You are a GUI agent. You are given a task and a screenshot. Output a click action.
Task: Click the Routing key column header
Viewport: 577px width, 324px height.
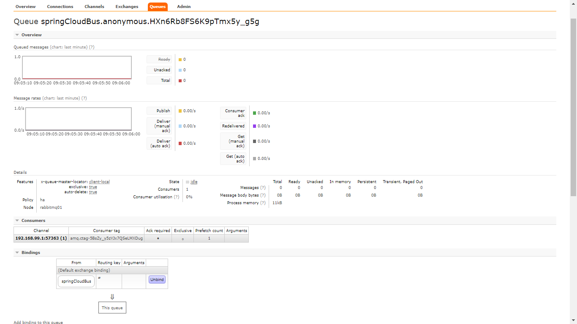[x=109, y=263]
